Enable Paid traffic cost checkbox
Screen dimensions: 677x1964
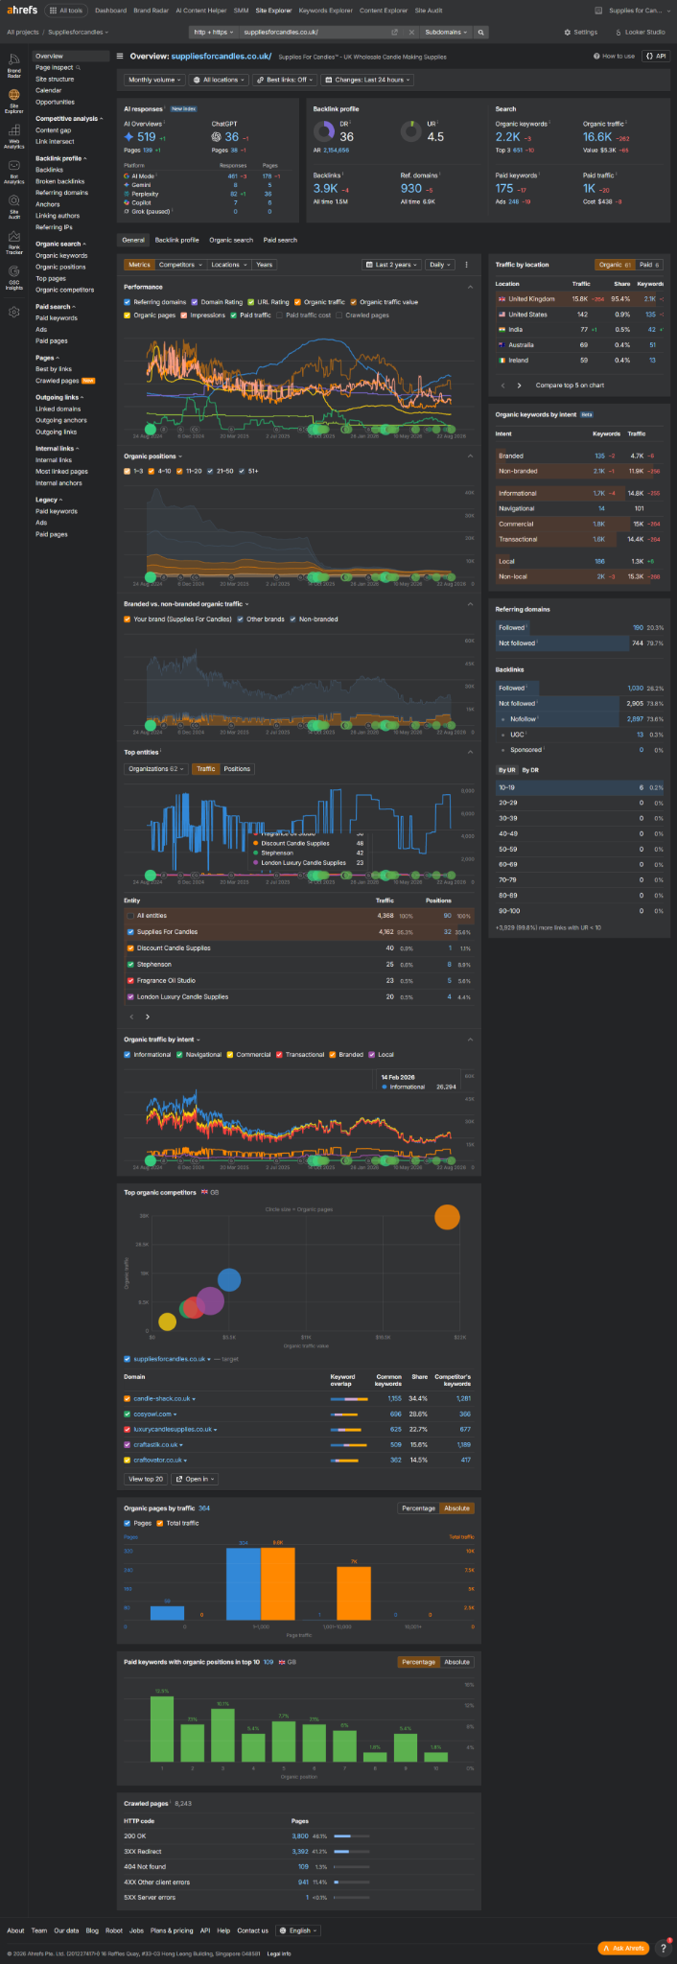[x=280, y=316]
